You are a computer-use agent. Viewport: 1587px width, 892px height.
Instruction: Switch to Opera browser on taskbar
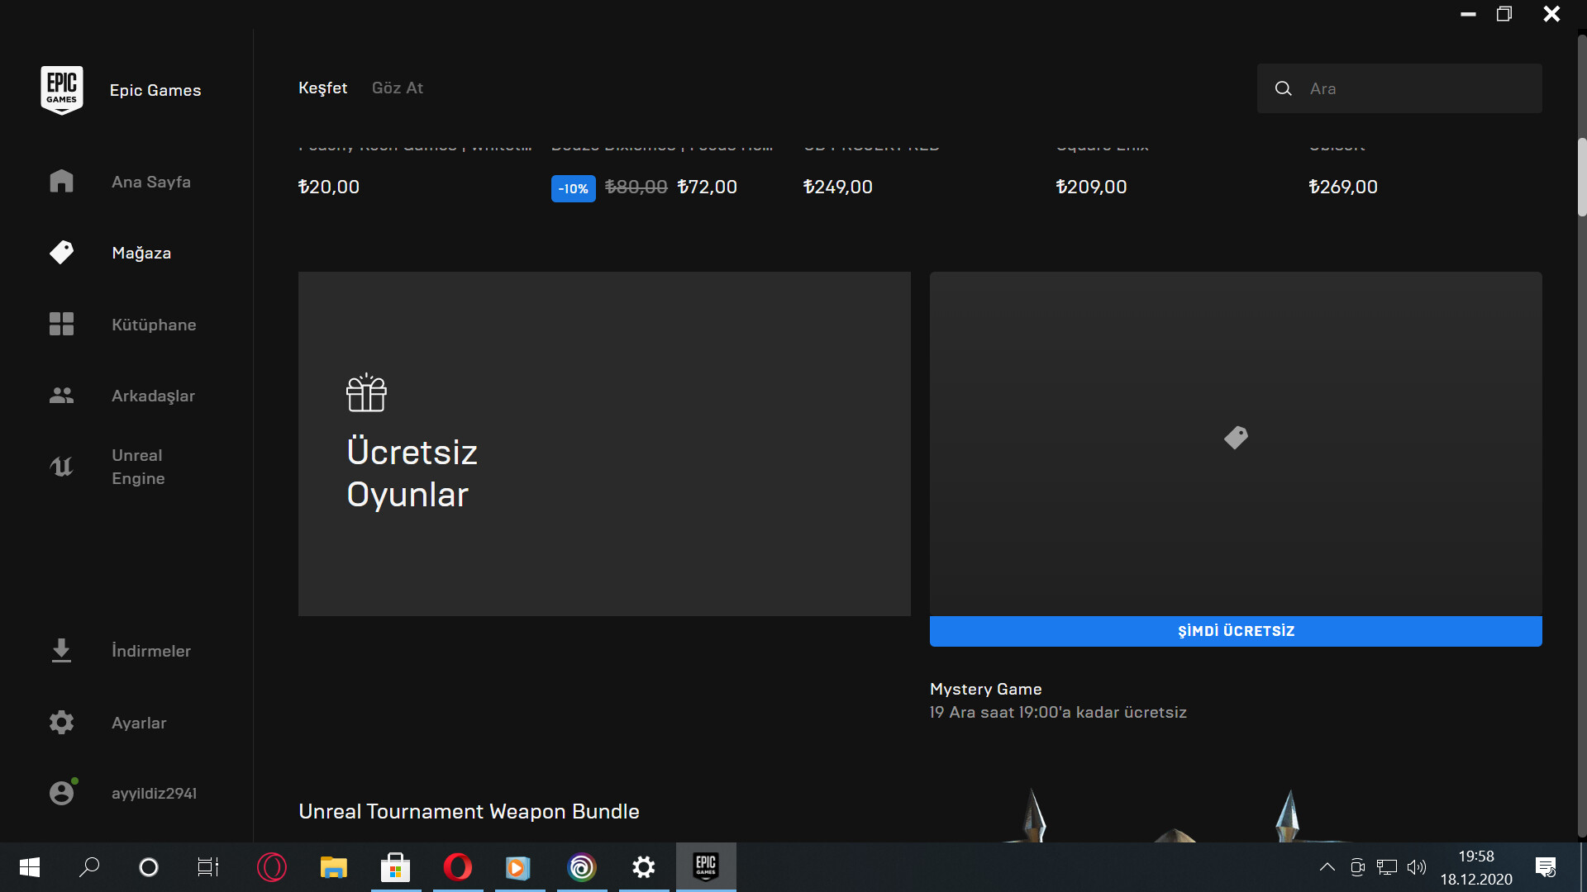[458, 867]
